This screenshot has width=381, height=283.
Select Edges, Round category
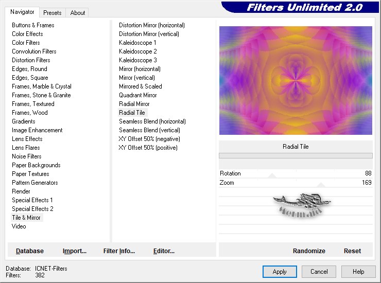pyautogui.click(x=30, y=69)
